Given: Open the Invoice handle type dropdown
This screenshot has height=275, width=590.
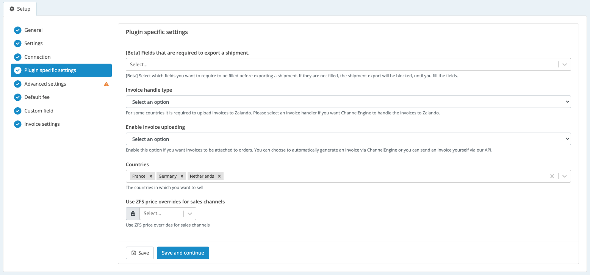Looking at the screenshot, I should point(348,102).
